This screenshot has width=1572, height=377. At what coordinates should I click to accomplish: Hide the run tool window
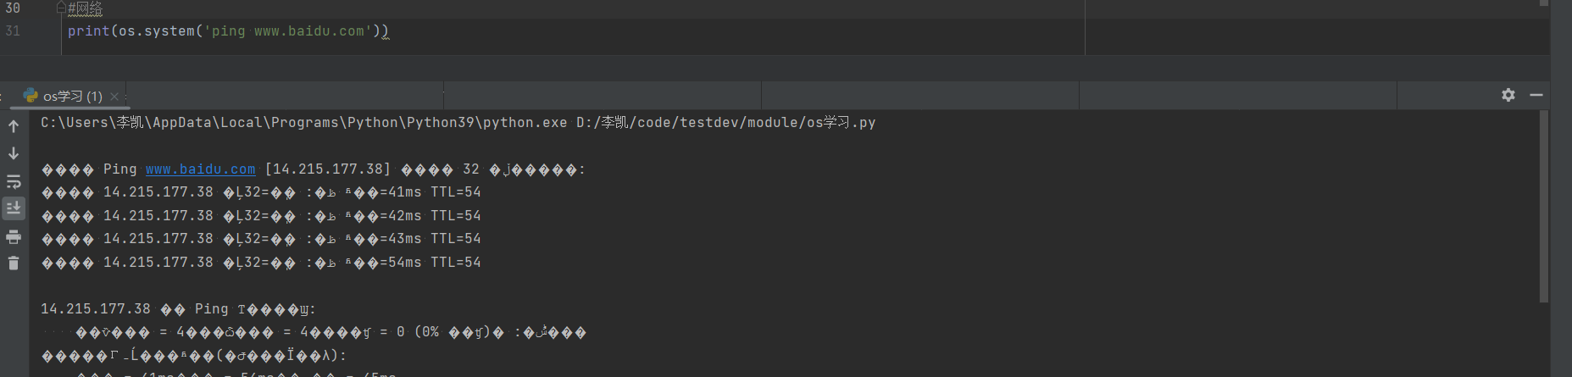(x=1536, y=95)
